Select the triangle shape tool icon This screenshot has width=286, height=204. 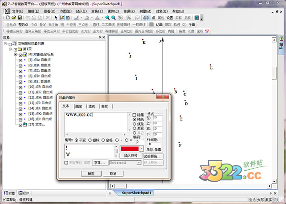(97, 18)
